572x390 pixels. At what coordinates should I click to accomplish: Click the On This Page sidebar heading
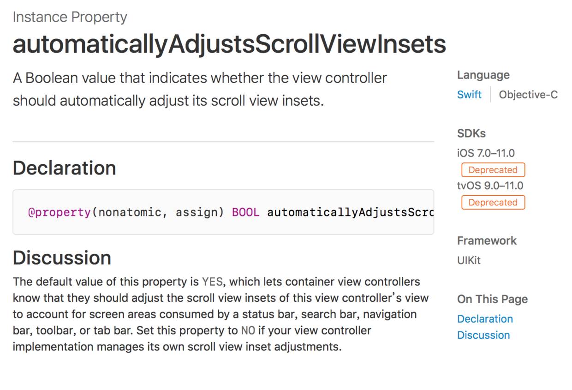(492, 299)
